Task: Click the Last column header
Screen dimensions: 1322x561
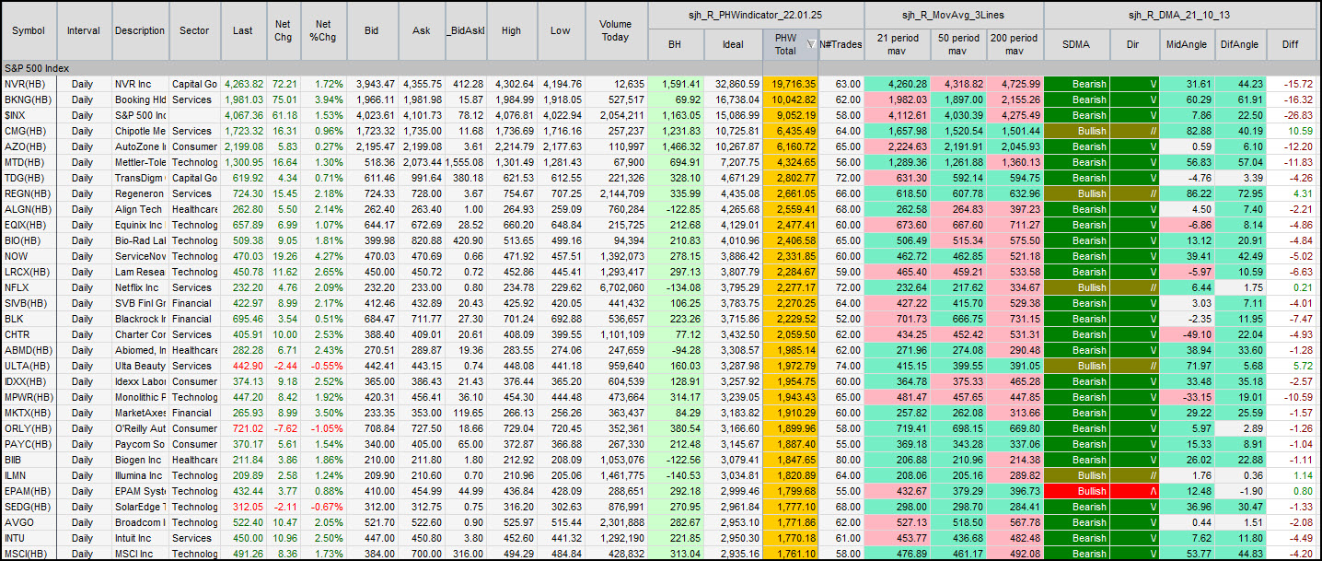Action: [243, 30]
